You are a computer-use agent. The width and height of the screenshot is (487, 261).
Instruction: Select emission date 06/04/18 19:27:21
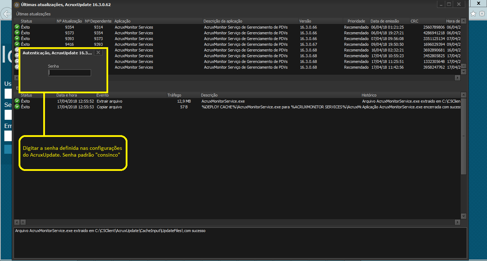pos(387,33)
